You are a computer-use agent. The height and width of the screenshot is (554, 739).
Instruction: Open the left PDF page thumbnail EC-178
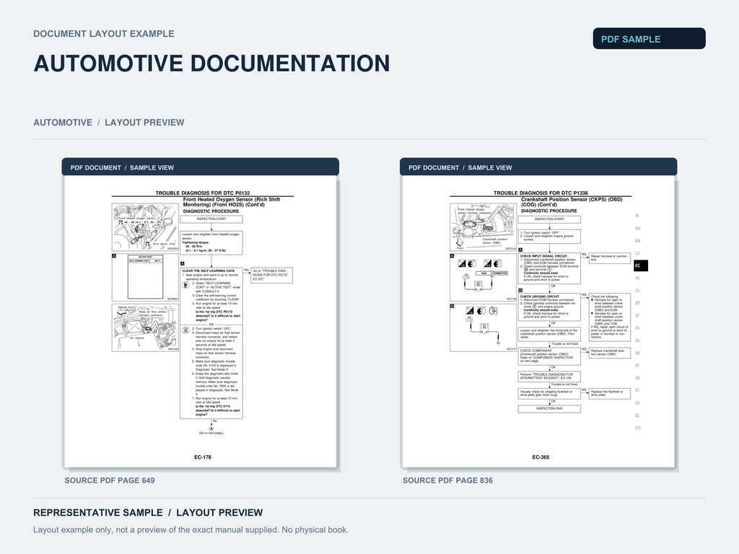click(x=201, y=321)
